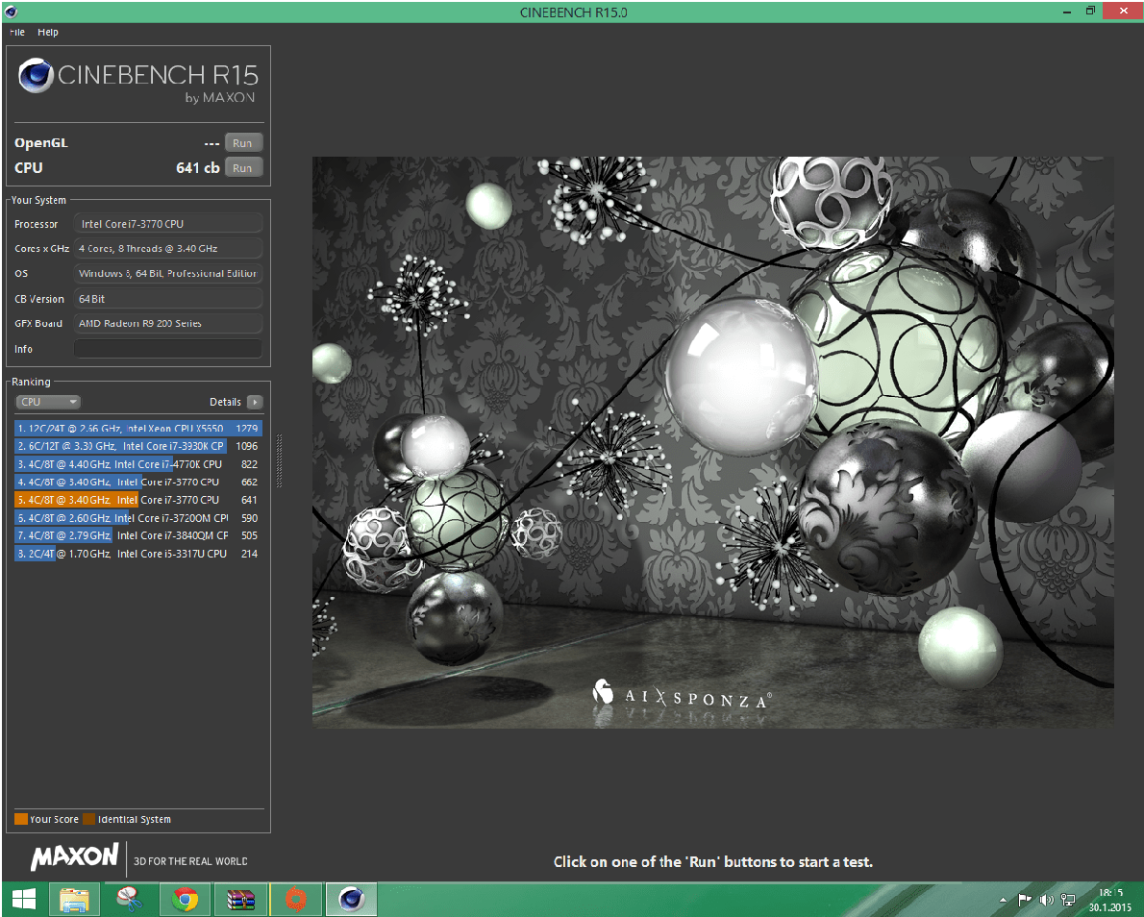
Task: Select ranking row Core i7-3930K 1096
Action: click(x=137, y=446)
